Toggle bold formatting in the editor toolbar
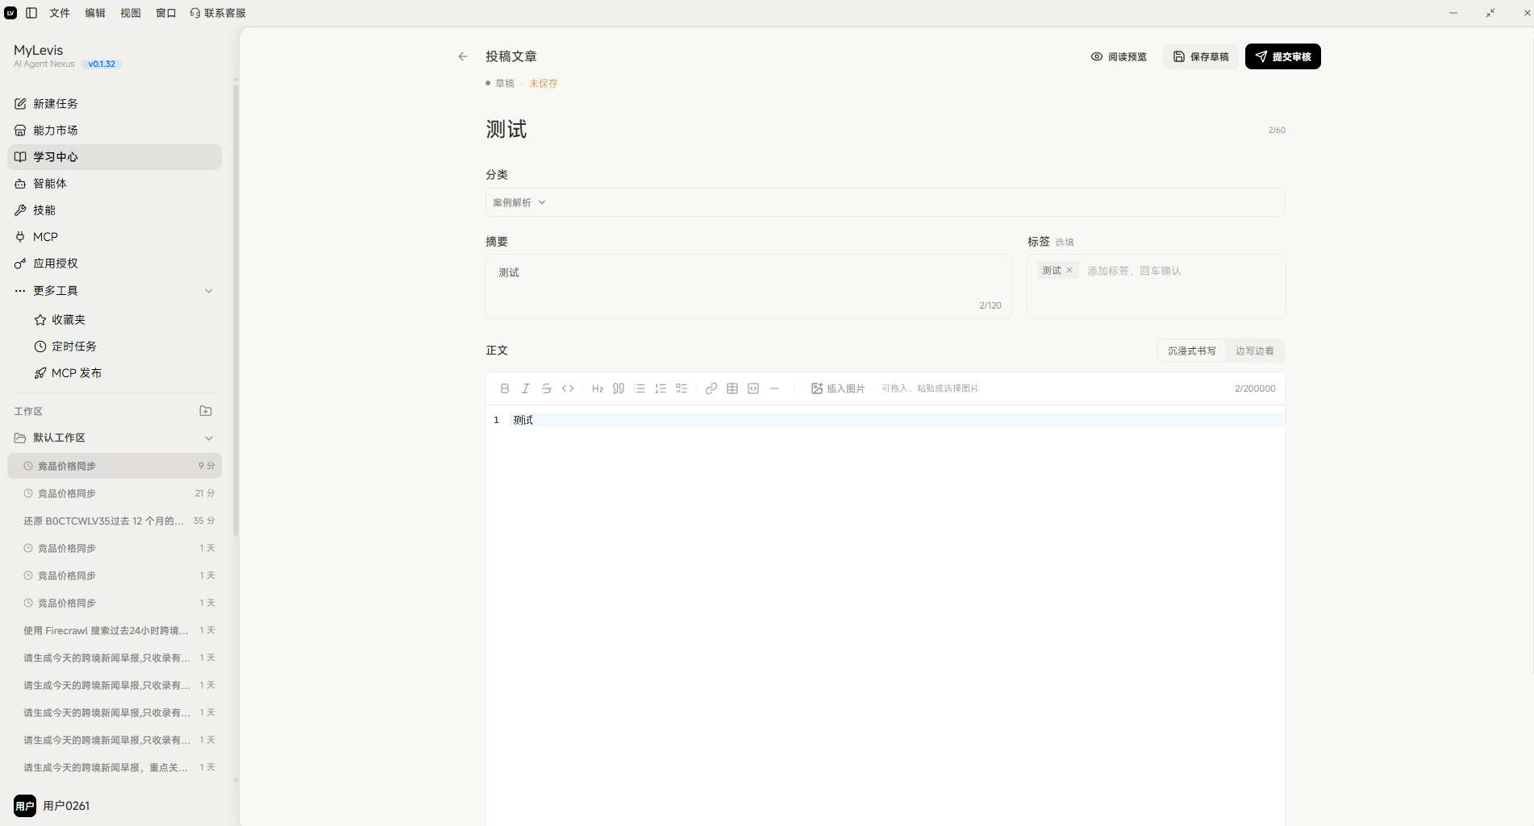The height and width of the screenshot is (826, 1534). (505, 388)
